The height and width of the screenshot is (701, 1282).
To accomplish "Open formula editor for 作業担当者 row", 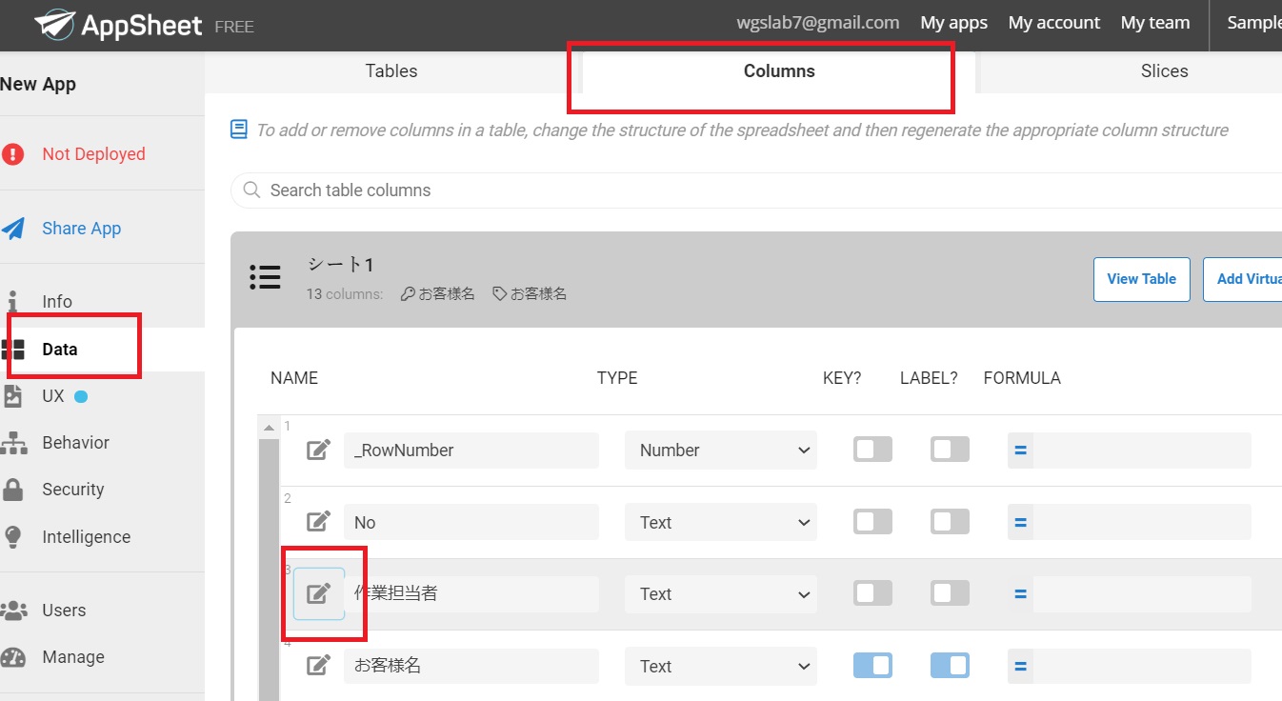I will click(x=1020, y=594).
